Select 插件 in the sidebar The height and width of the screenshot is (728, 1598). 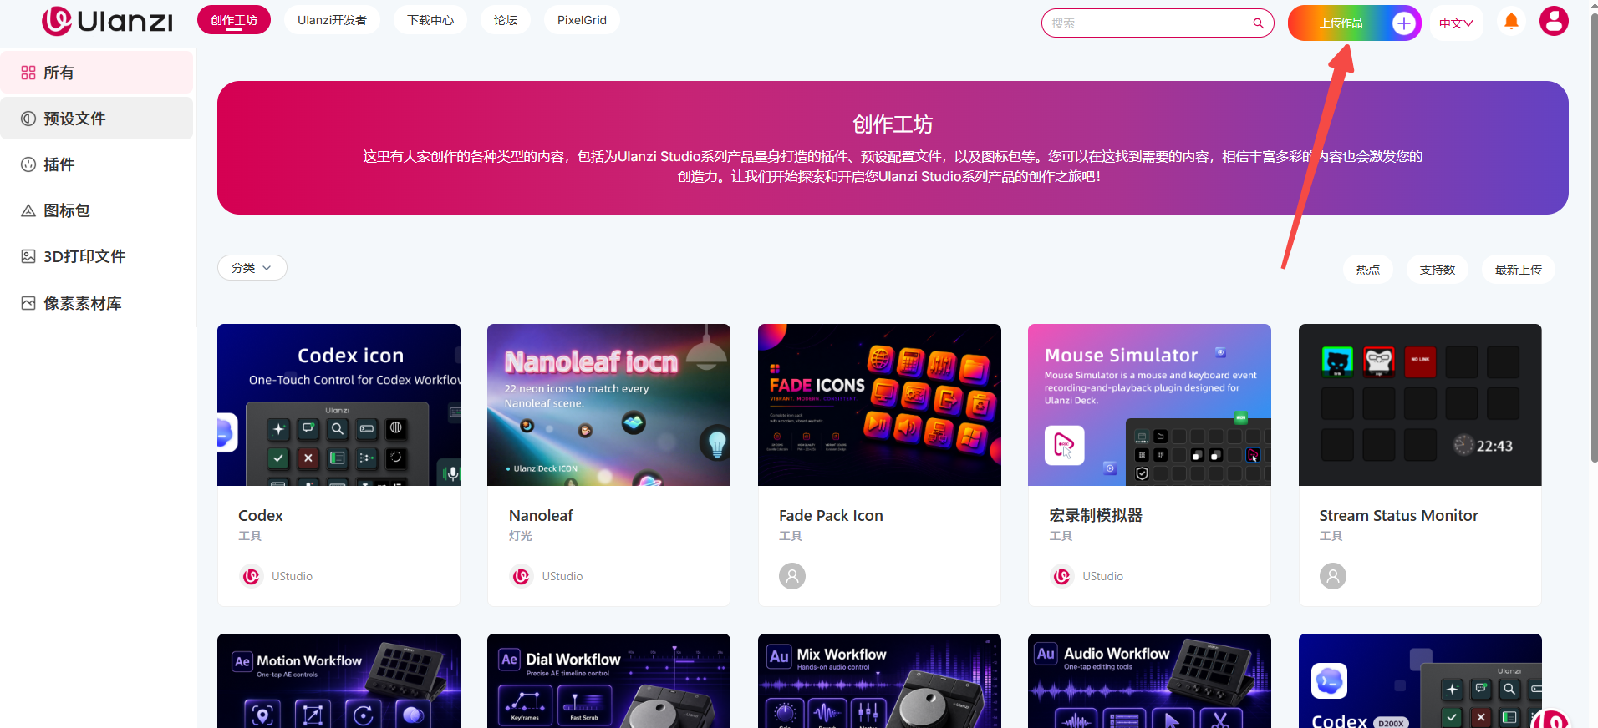pyautogui.click(x=97, y=164)
